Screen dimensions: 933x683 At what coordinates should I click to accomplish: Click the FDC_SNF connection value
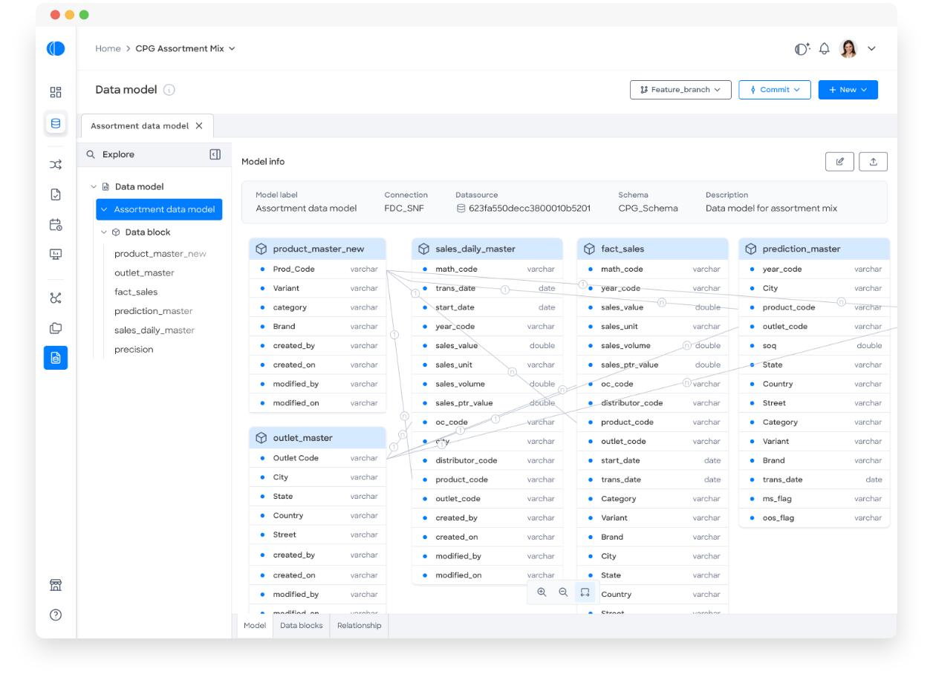[x=404, y=209]
